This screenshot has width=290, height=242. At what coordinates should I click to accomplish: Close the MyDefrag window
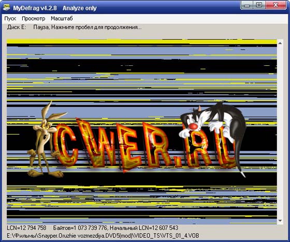(x=275, y=5)
